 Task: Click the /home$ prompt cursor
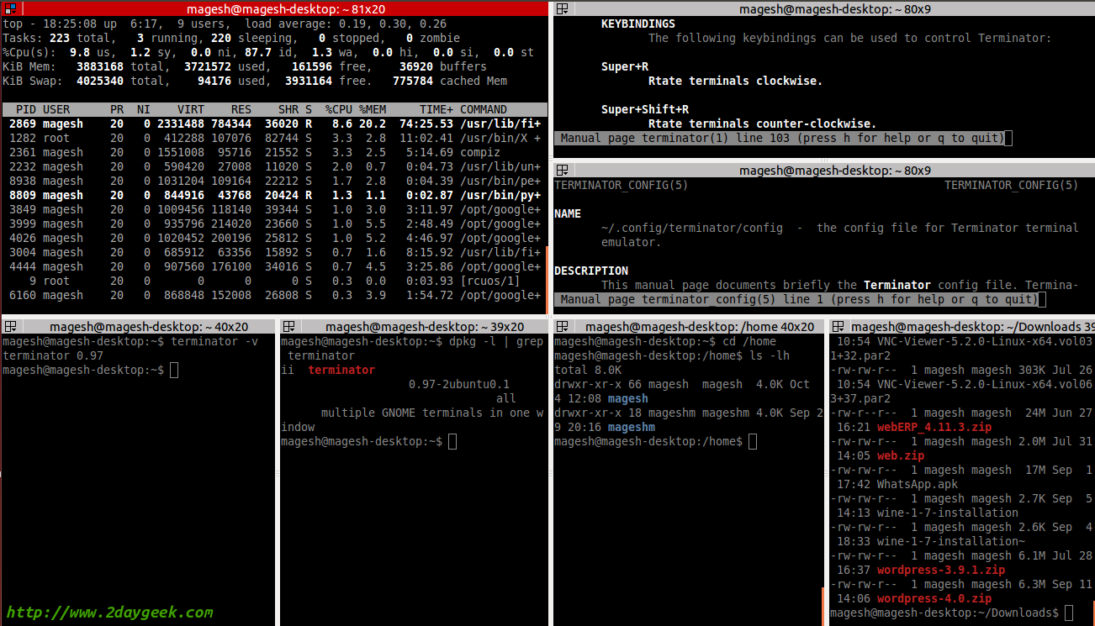tap(752, 442)
